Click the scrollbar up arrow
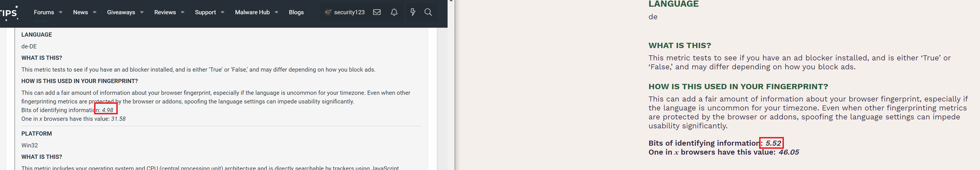 [x=451, y=1]
